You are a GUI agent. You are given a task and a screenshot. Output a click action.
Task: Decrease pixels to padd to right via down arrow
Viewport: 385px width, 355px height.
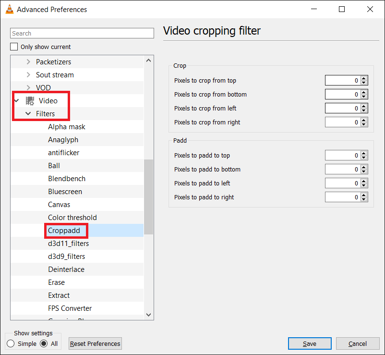pyautogui.click(x=364, y=199)
